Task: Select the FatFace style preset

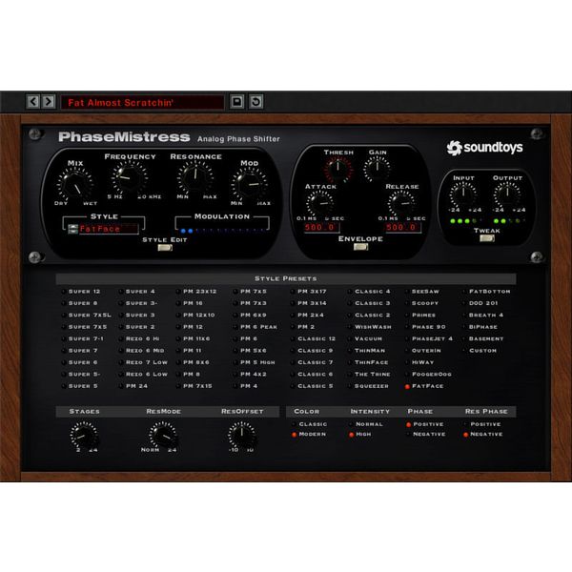Action: (x=424, y=386)
